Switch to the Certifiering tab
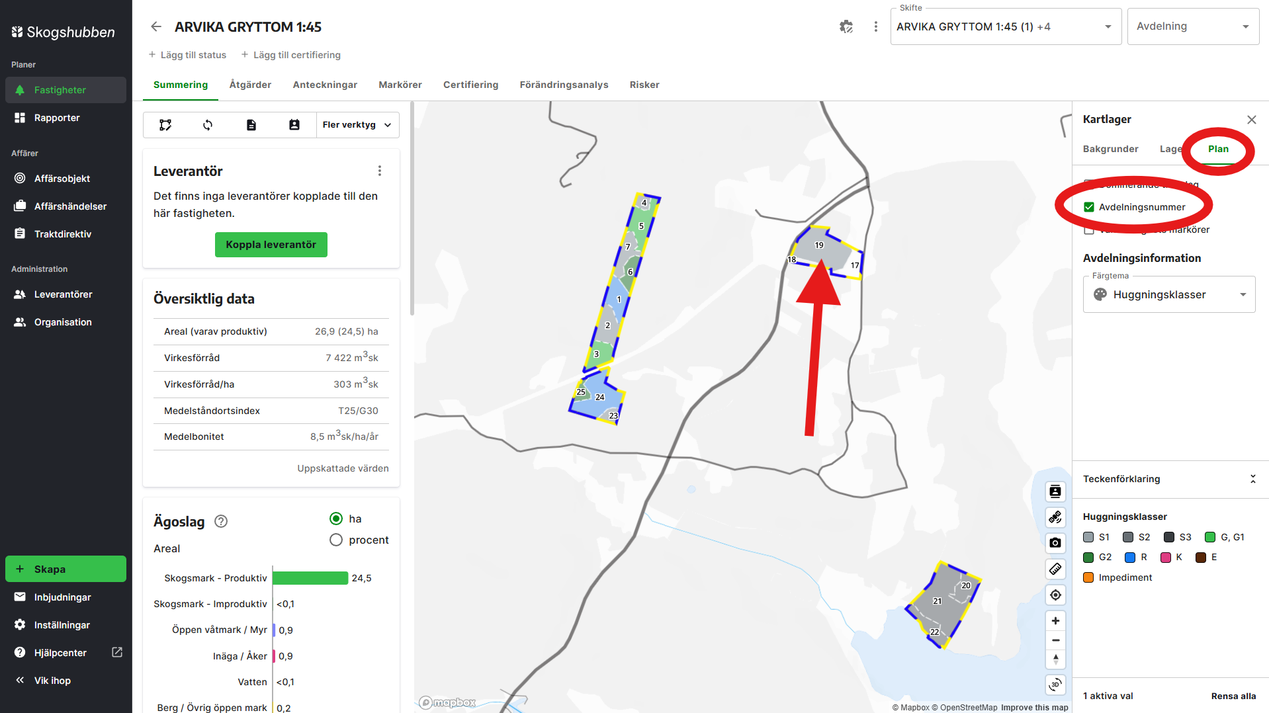 470,85
